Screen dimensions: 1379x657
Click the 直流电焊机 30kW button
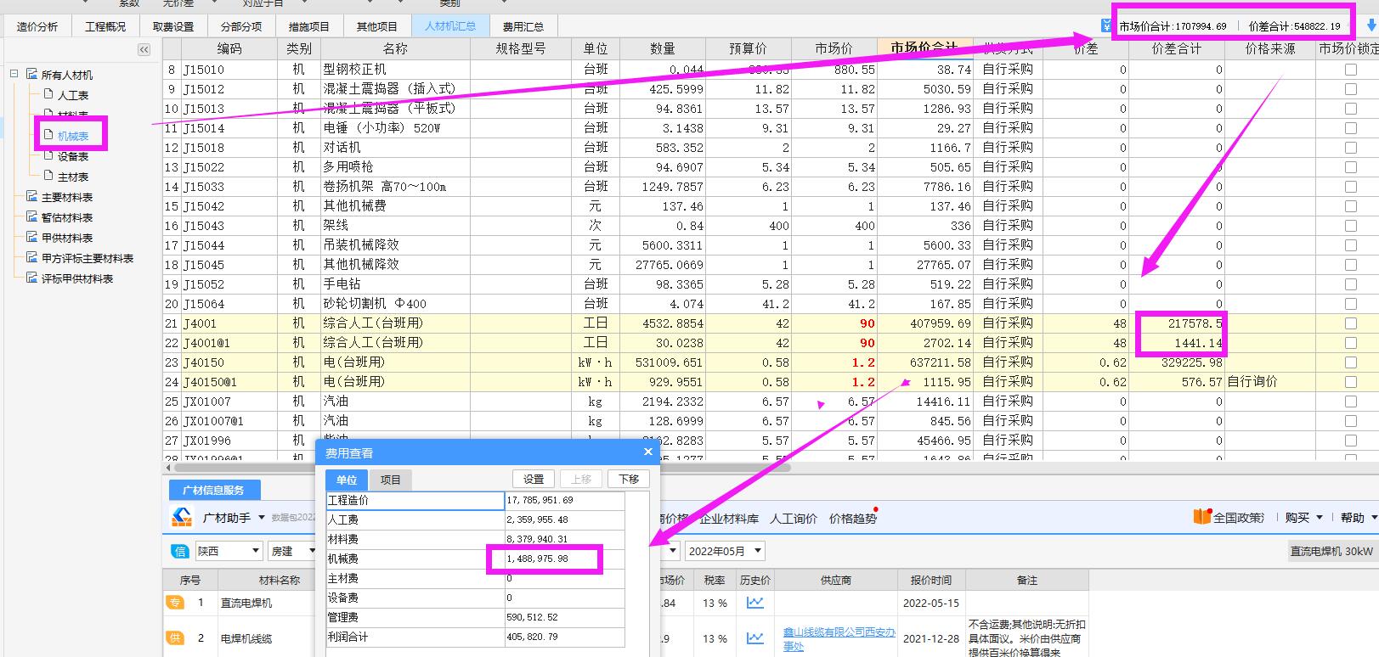1331,551
